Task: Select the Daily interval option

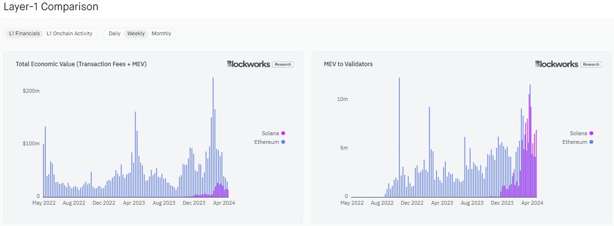Action: pos(115,34)
